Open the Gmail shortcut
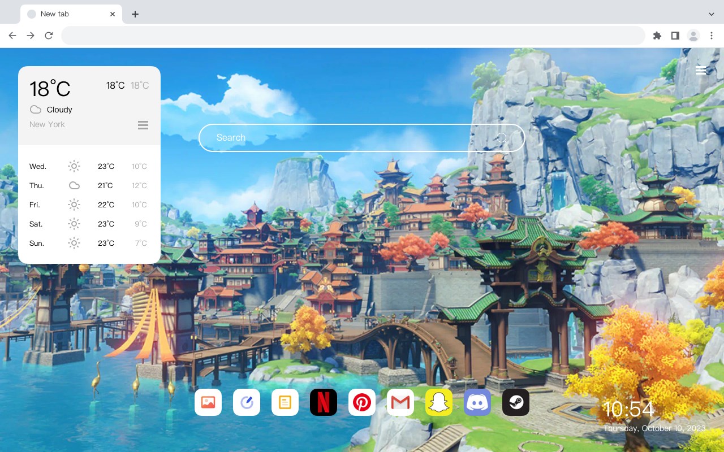 [x=400, y=402]
